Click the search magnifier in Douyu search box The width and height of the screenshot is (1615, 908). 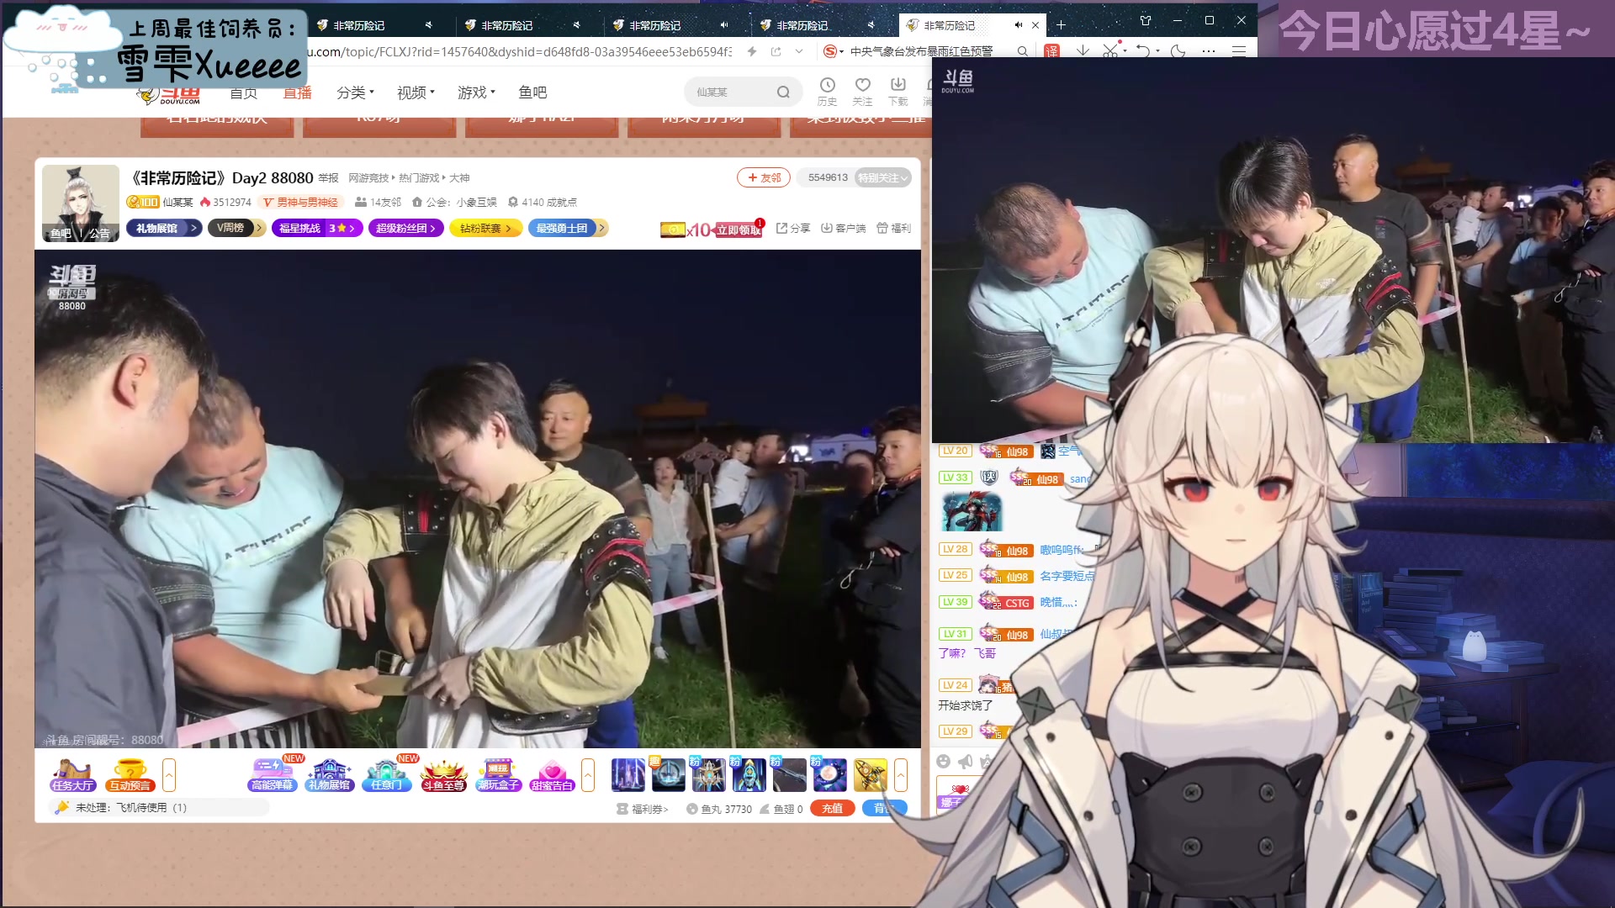pos(783,92)
